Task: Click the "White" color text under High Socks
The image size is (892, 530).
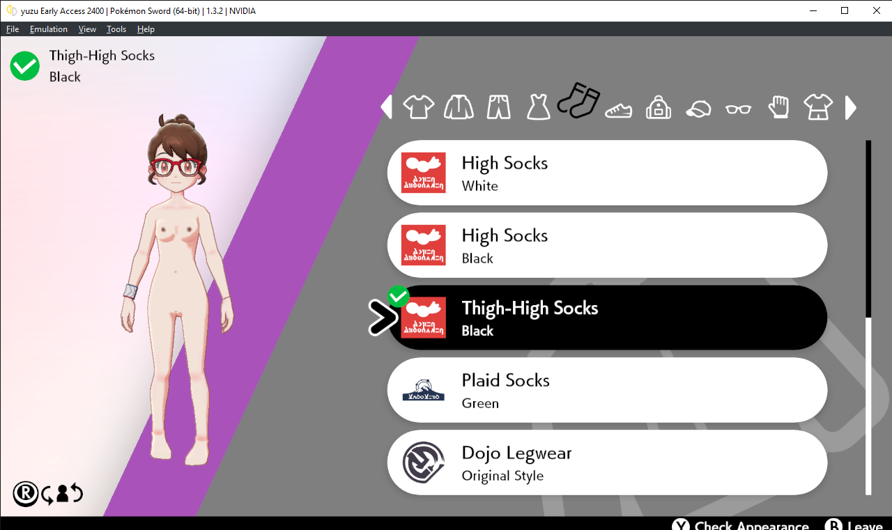Action: pos(479,186)
